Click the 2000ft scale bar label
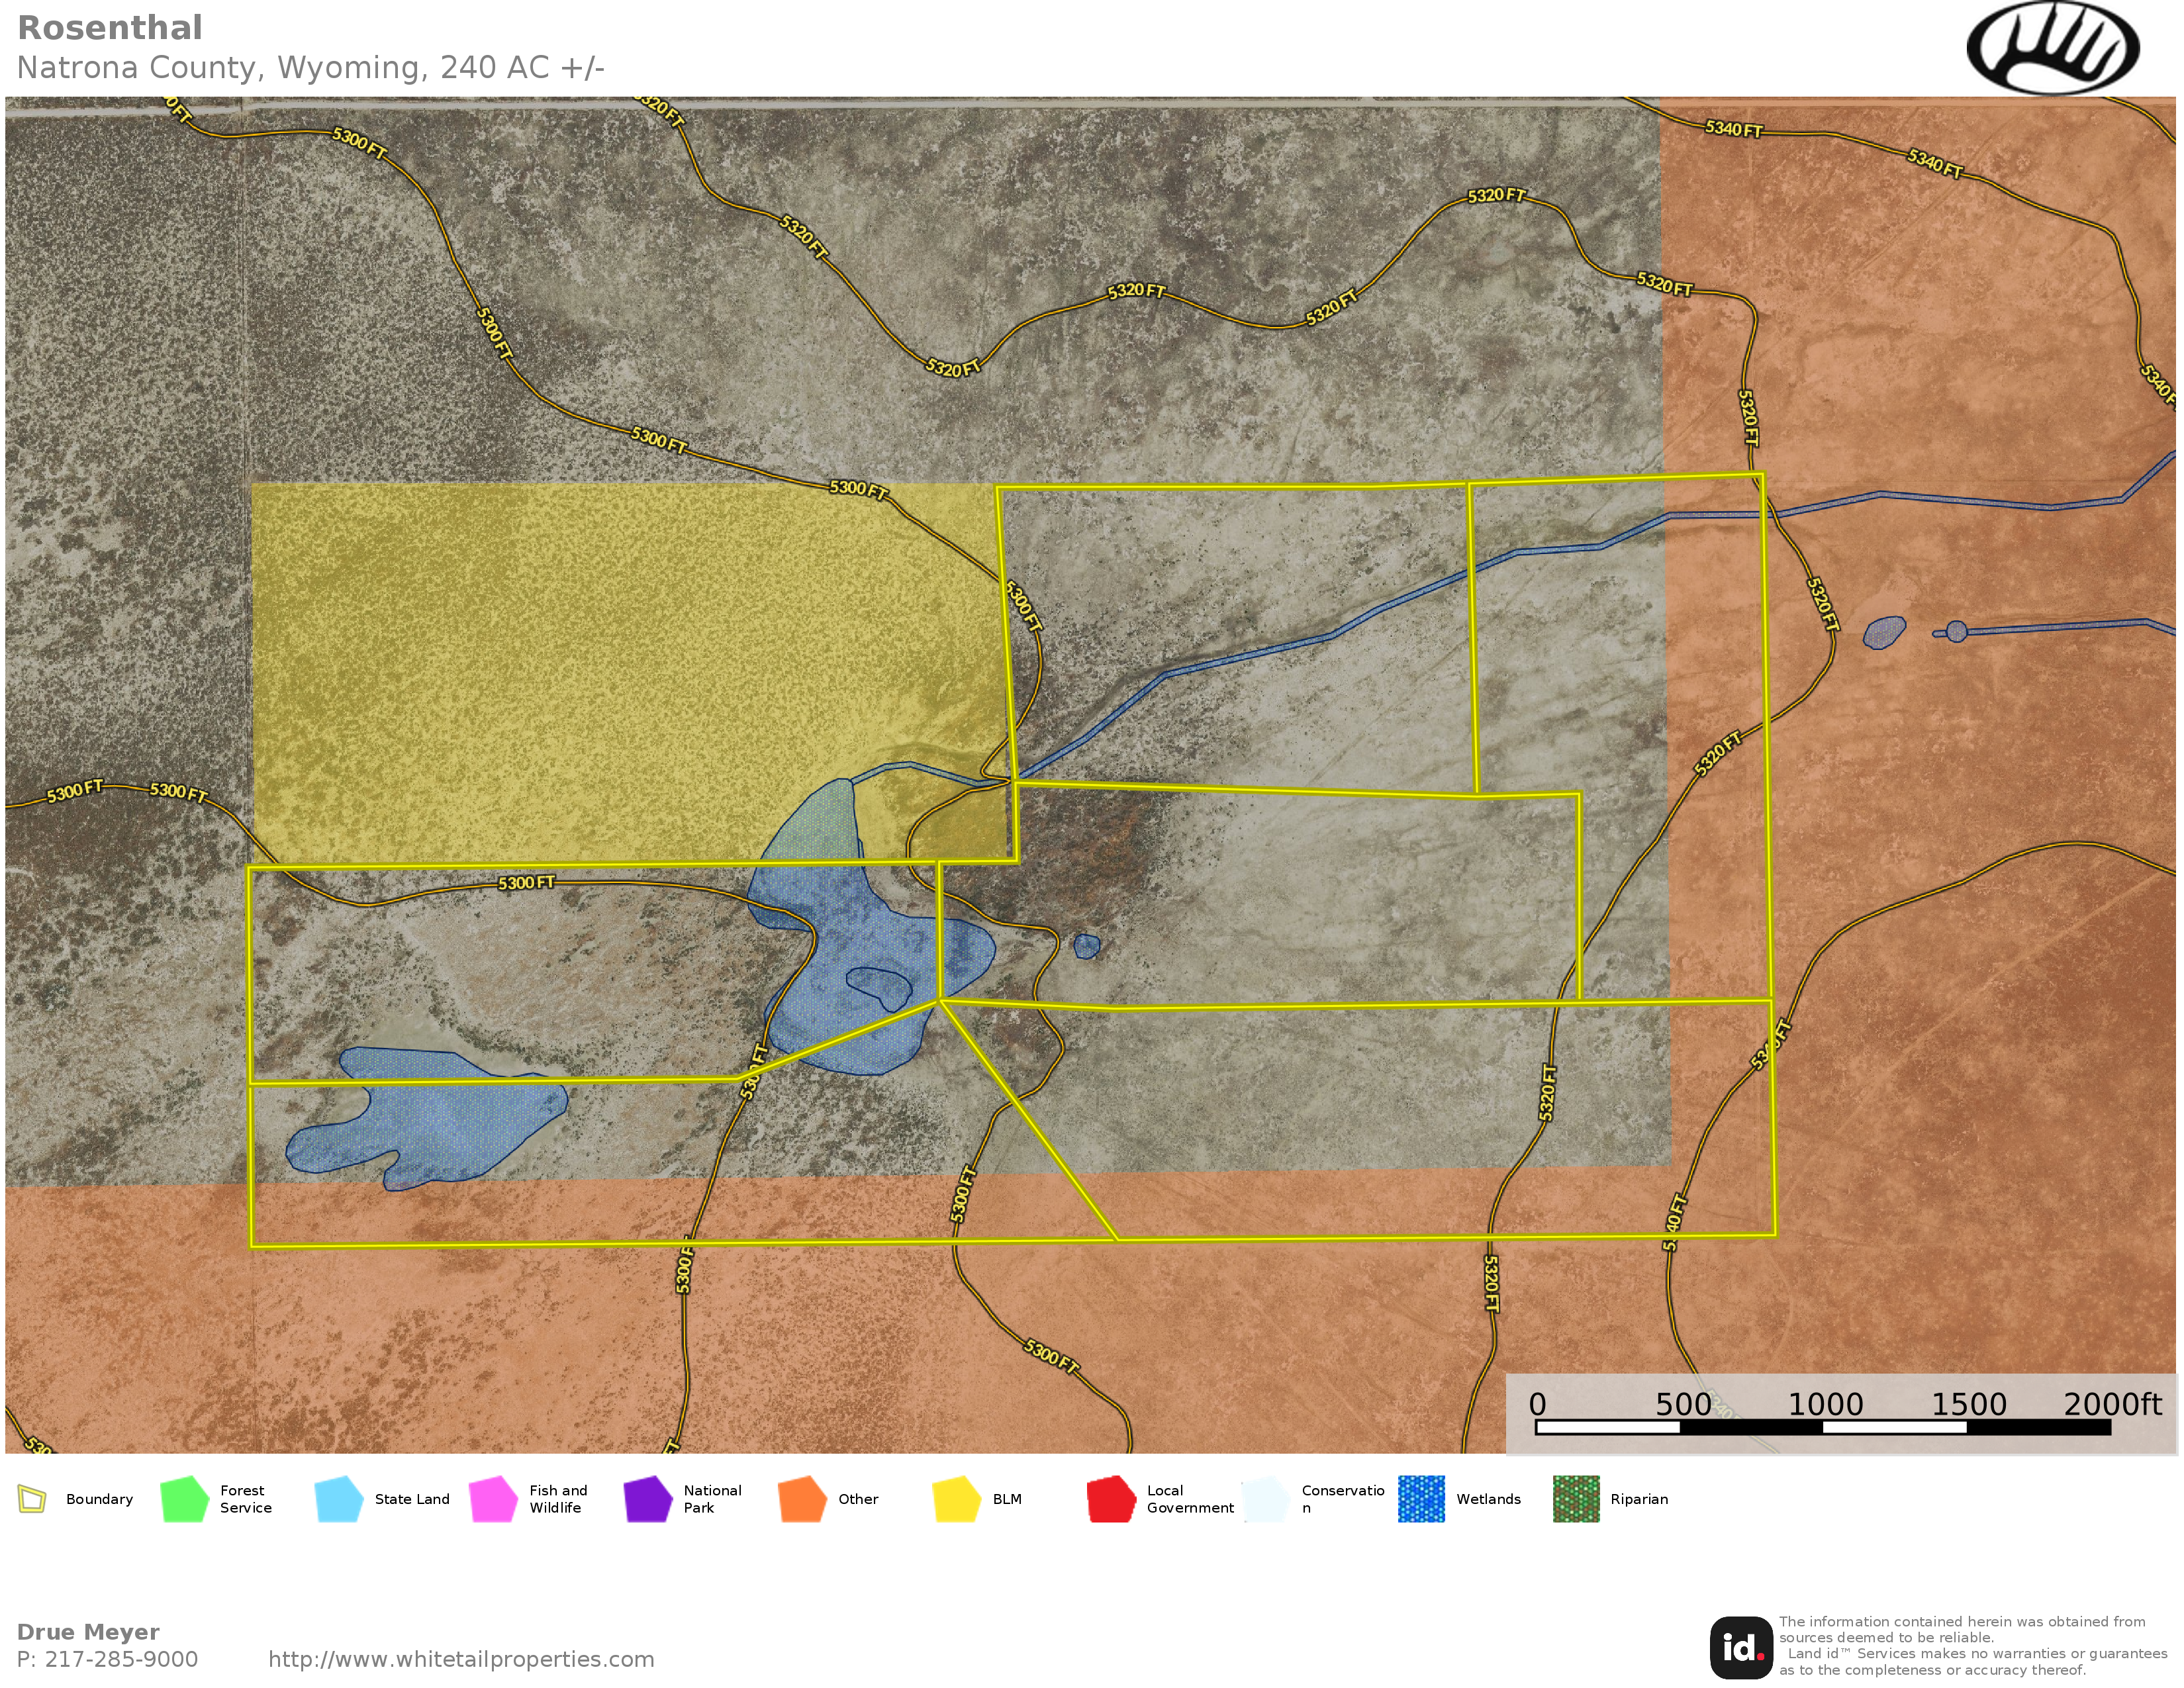Viewport: 2184px width, 1688px height. [2112, 1404]
